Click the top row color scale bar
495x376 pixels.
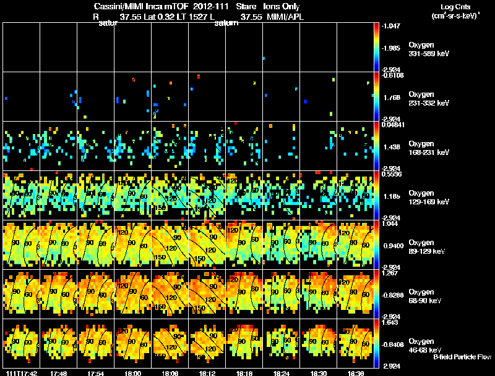(x=376, y=48)
